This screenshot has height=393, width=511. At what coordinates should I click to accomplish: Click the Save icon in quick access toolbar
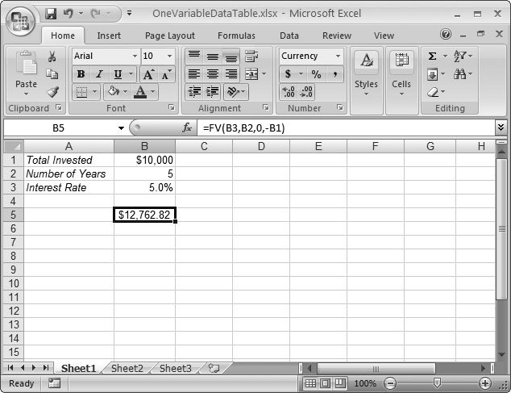click(x=51, y=14)
